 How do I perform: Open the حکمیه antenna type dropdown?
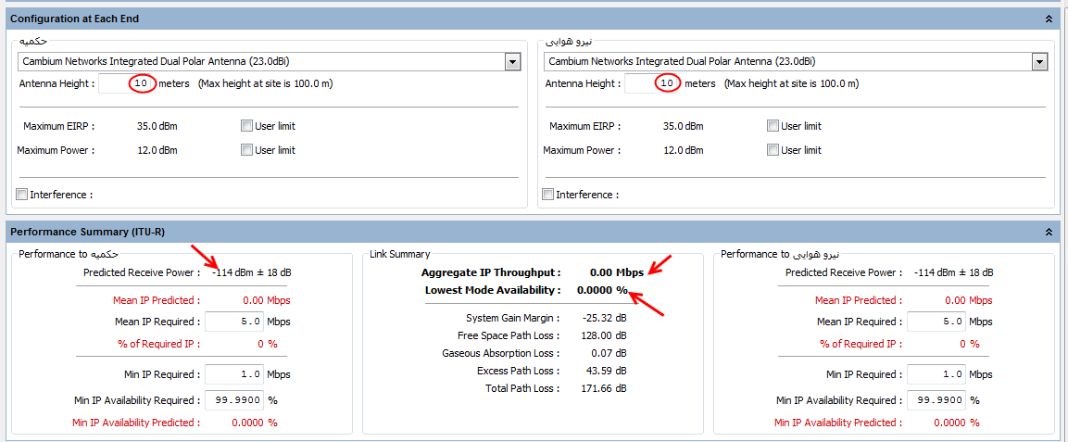[x=512, y=62]
